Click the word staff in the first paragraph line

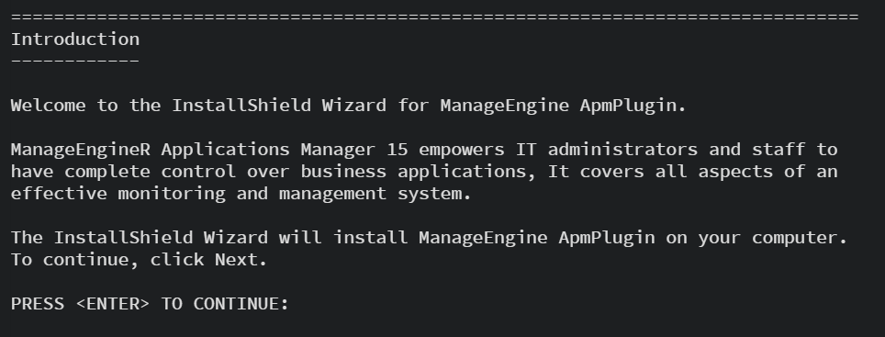779,149
